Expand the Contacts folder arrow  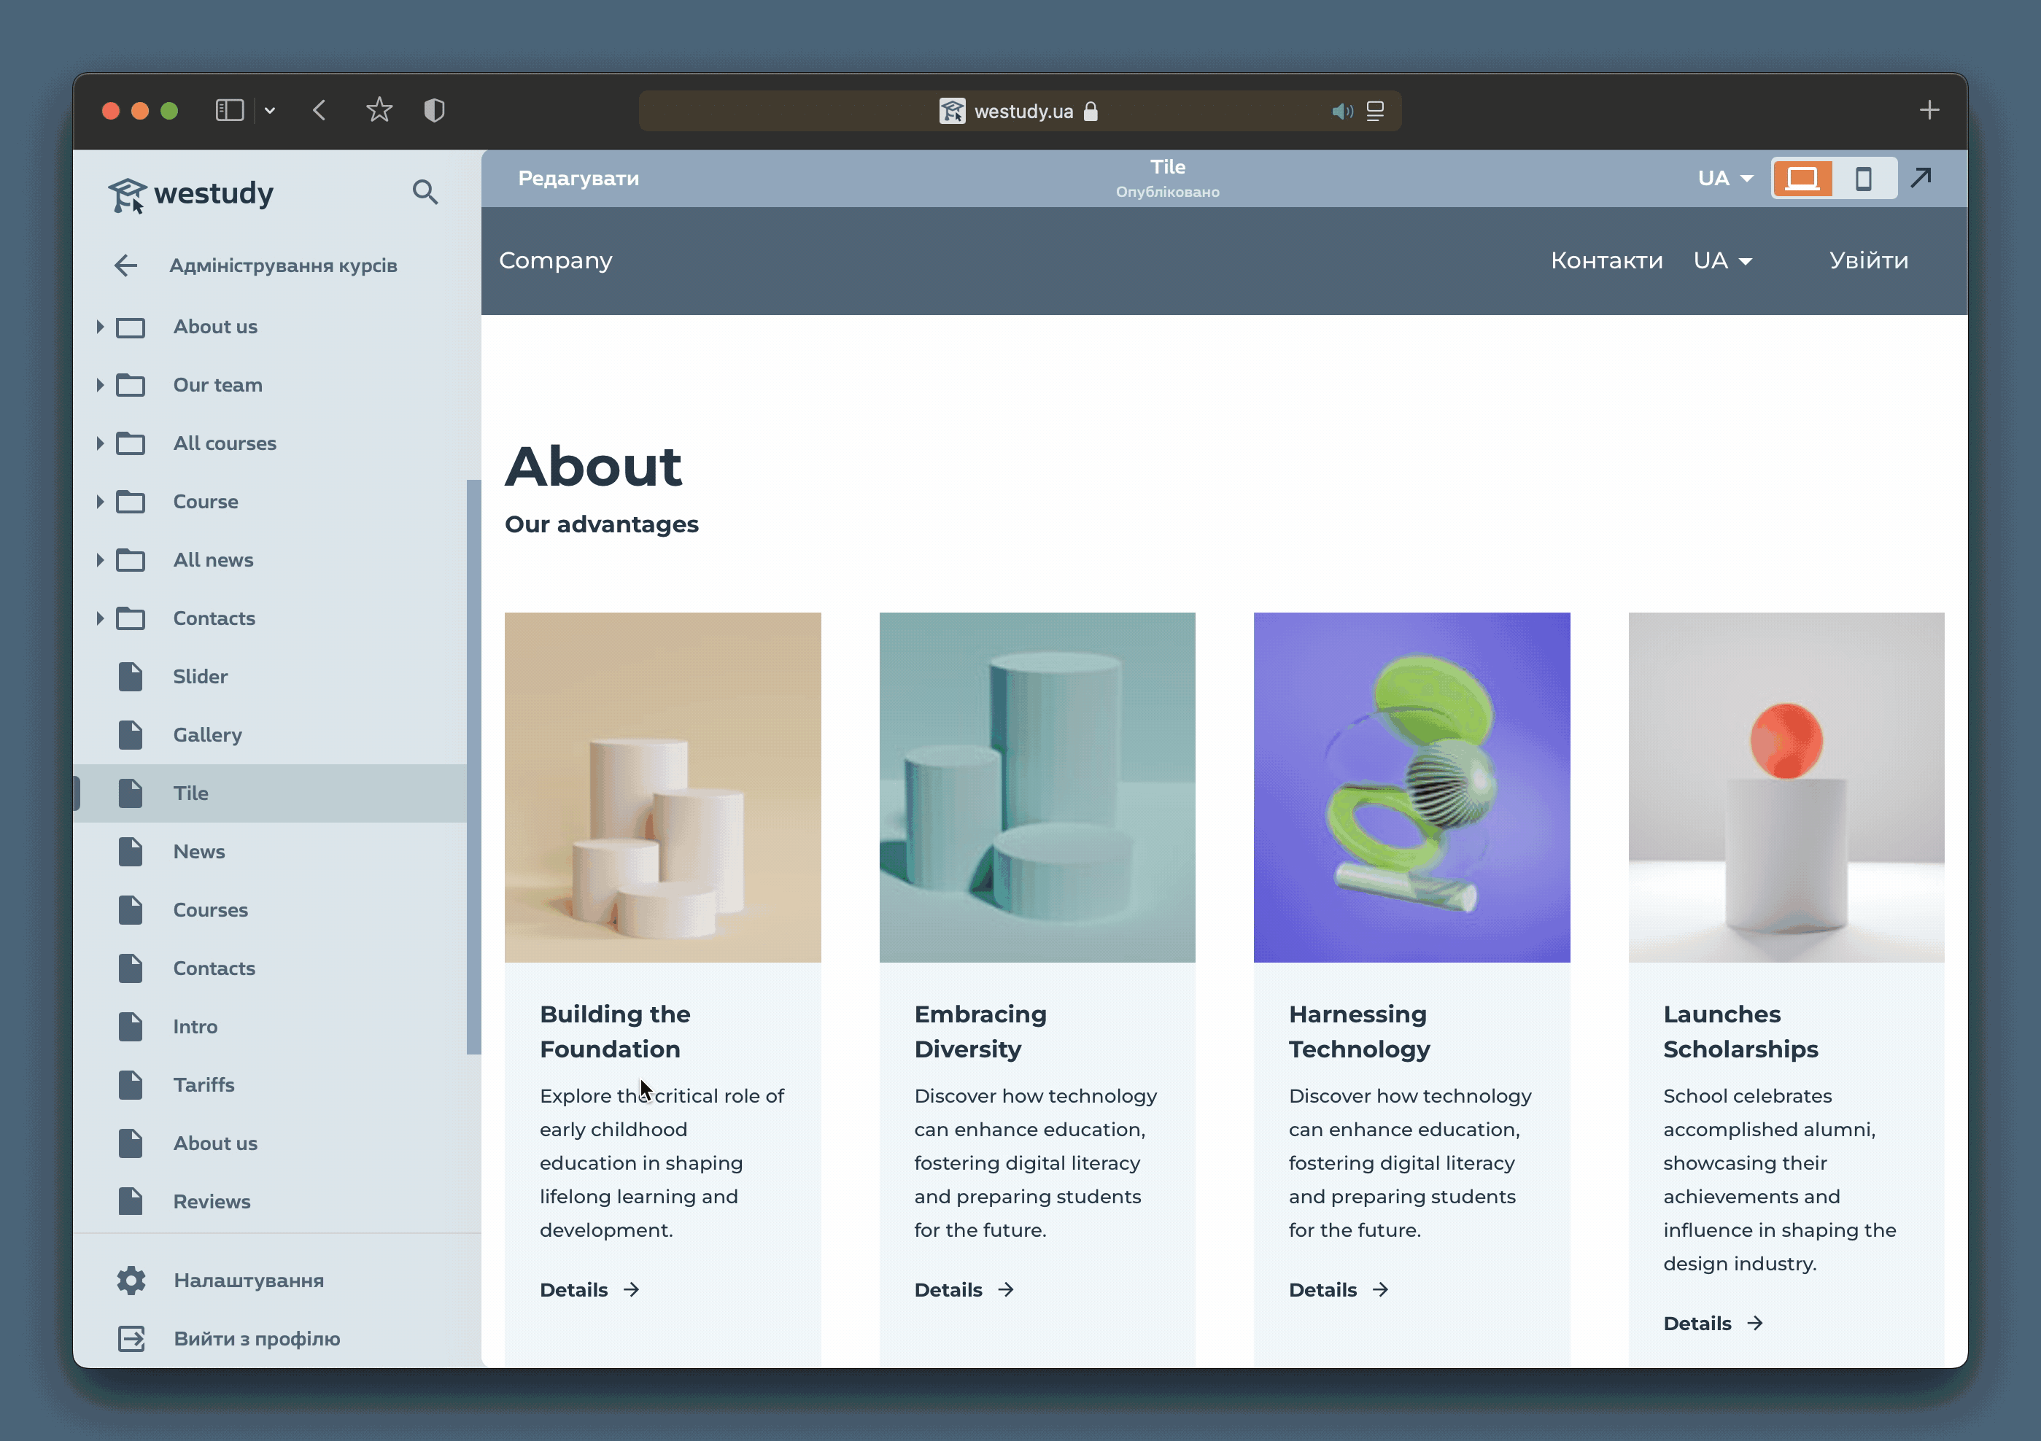(101, 618)
